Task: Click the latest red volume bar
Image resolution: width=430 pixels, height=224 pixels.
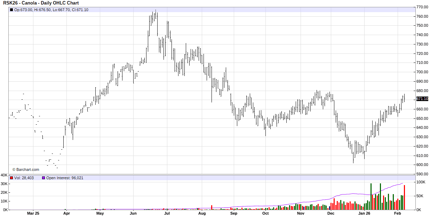Action: 404,197
